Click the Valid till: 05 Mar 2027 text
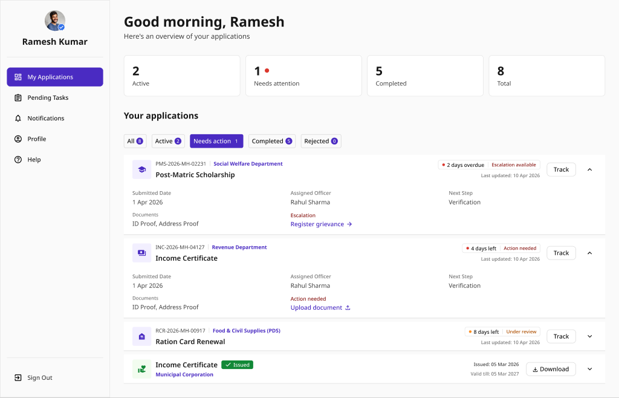The height and width of the screenshot is (398, 619). coord(494,374)
